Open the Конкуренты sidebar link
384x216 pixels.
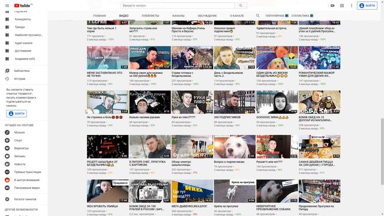click(x=23, y=19)
